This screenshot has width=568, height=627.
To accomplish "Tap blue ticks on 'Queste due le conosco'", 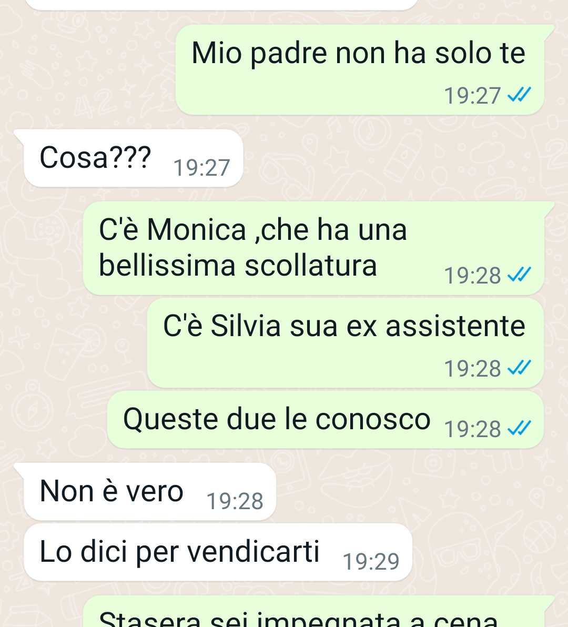I will click(x=519, y=428).
